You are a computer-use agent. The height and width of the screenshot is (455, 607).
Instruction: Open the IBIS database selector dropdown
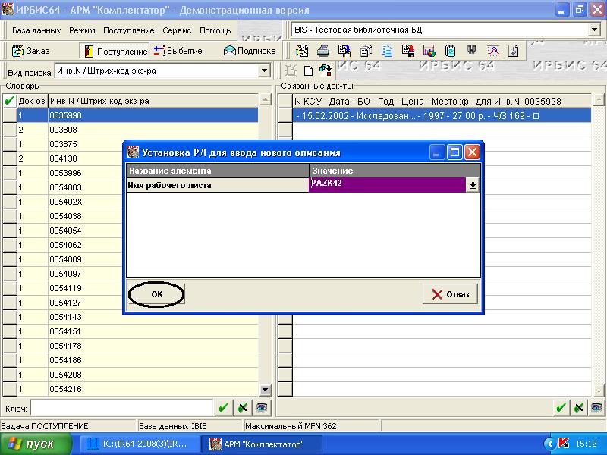tap(593, 30)
